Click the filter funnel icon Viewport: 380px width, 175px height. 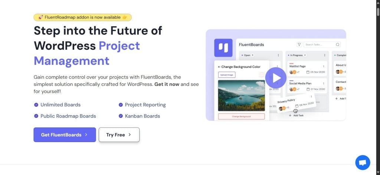point(299,44)
